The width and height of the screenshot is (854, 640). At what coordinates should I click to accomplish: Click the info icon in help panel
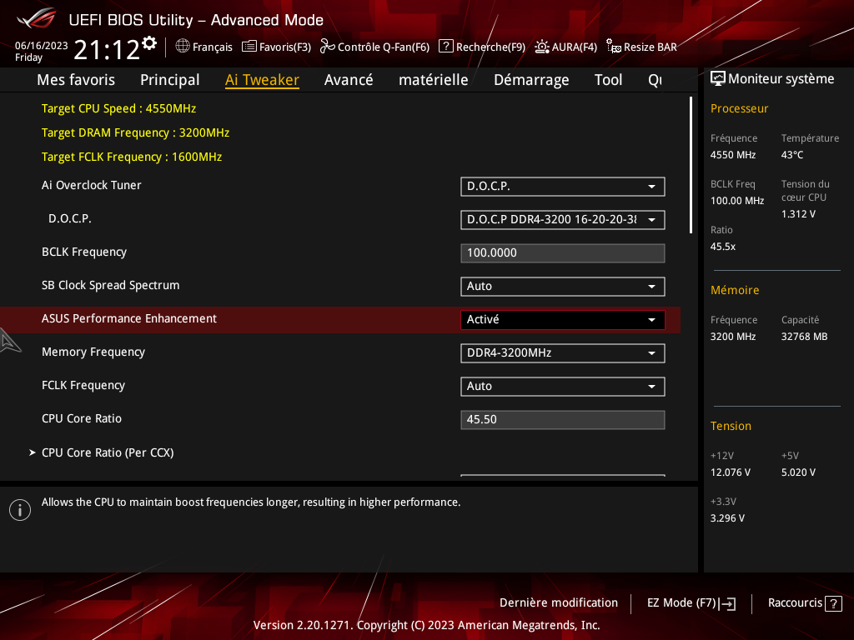click(20, 510)
